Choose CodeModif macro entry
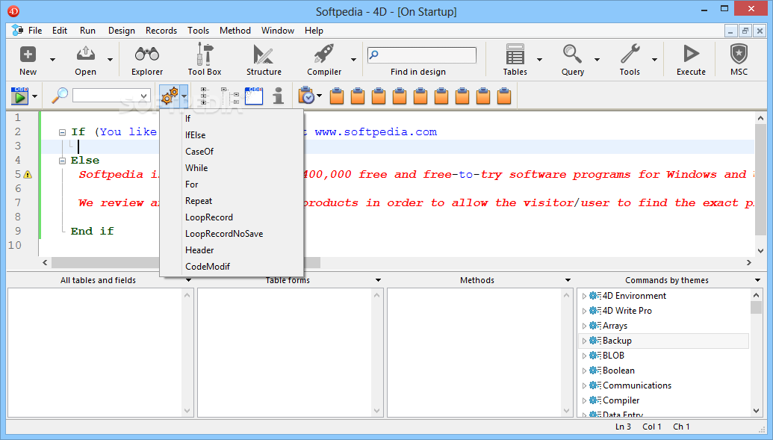Image resolution: width=773 pixels, height=440 pixels. [232, 267]
